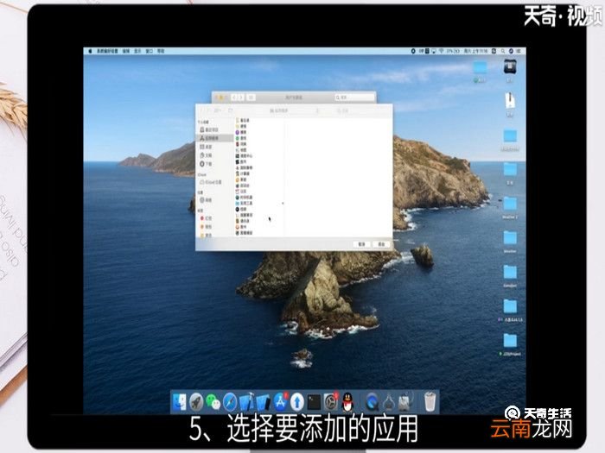The height and width of the screenshot is (453, 605).
Task: Click 取消 button in file dialog
Action: point(361,244)
